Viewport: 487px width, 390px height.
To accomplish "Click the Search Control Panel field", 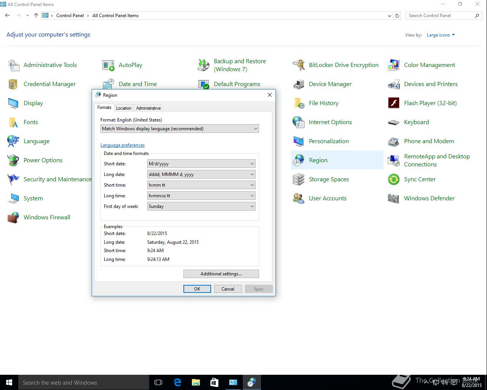I will pyautogui.click(x=439, y=16).
